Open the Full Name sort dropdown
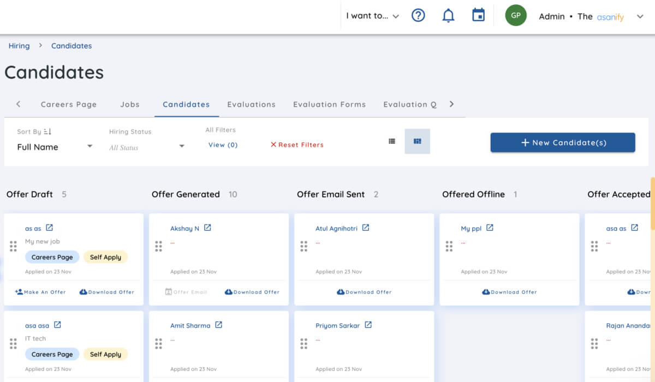Viewport: 655px width, 382px height. (x=55, y=147)
